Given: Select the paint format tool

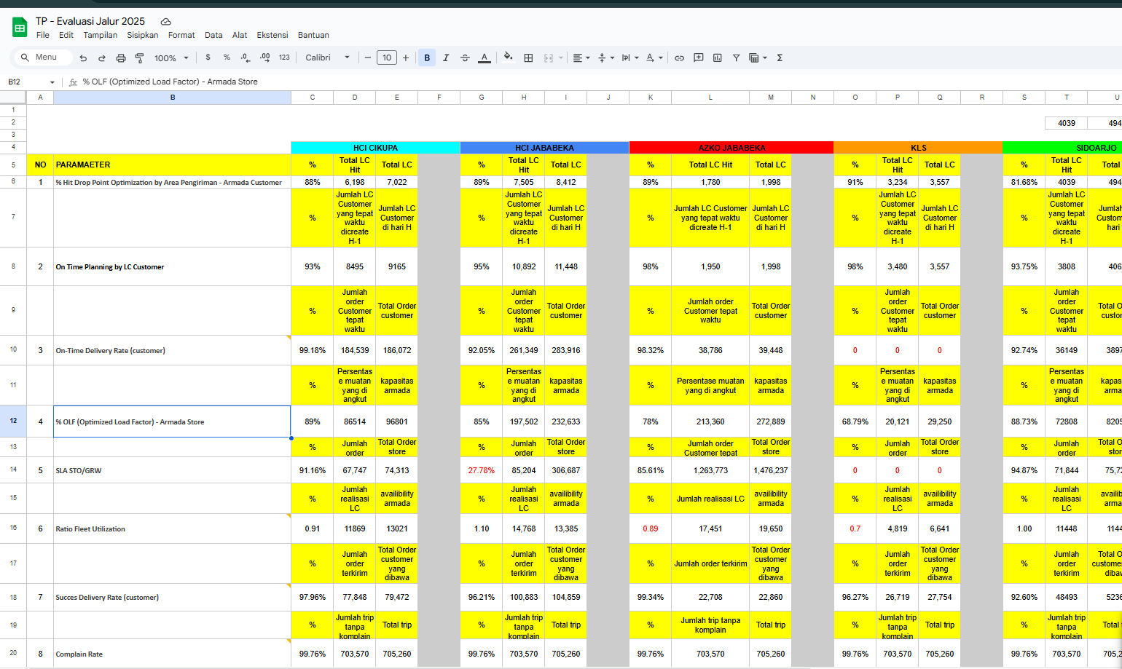Looking at the screenshot, I should pyautogui.click(x=141, y=58).
